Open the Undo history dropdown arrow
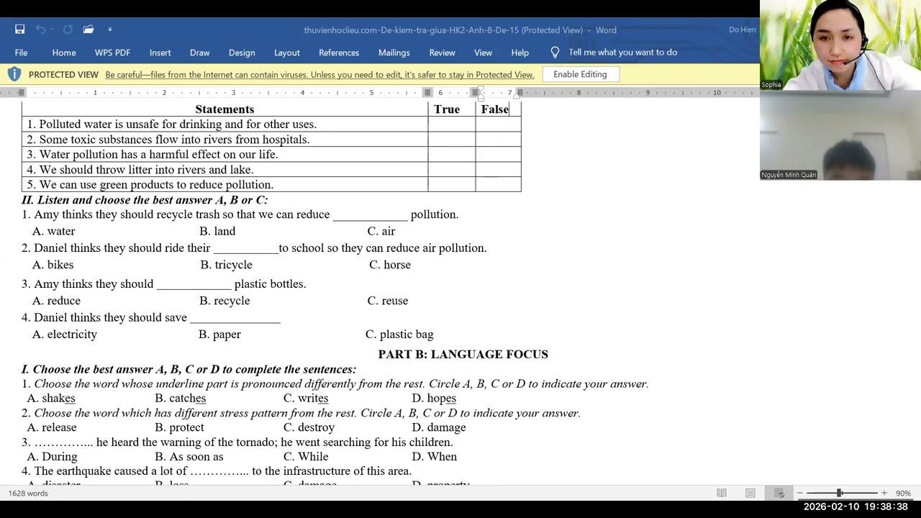 coord(53,29)
